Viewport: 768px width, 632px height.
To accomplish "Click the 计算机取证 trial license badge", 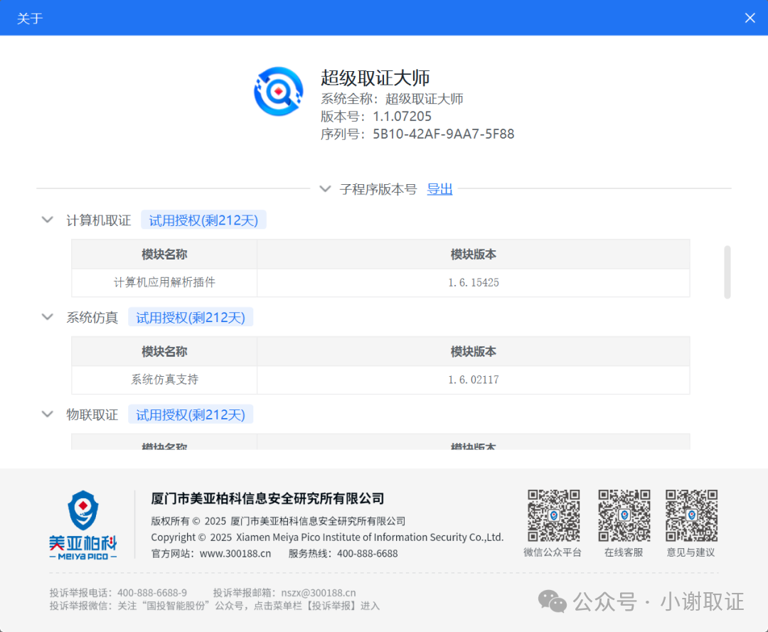I will 203,220.
